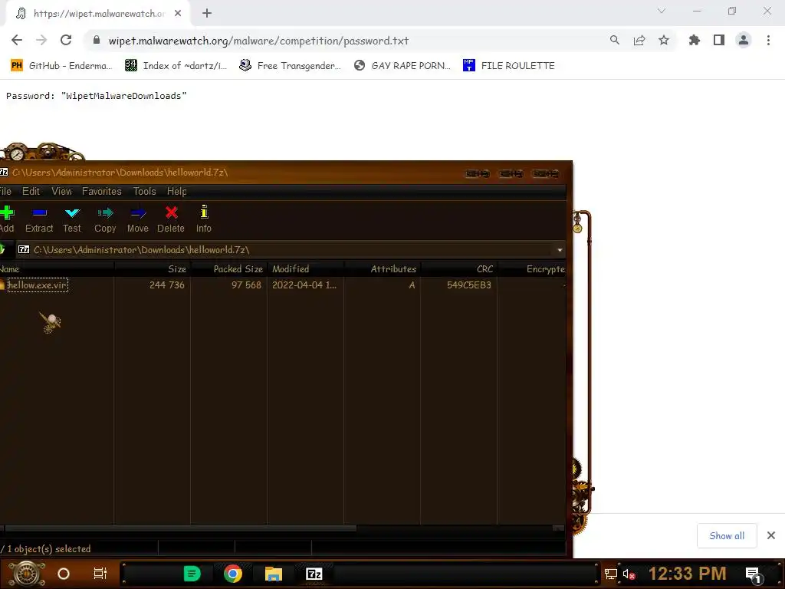Switch to 7-Zip from the taskbar
The image size is (785, 589).
[314, 574]
